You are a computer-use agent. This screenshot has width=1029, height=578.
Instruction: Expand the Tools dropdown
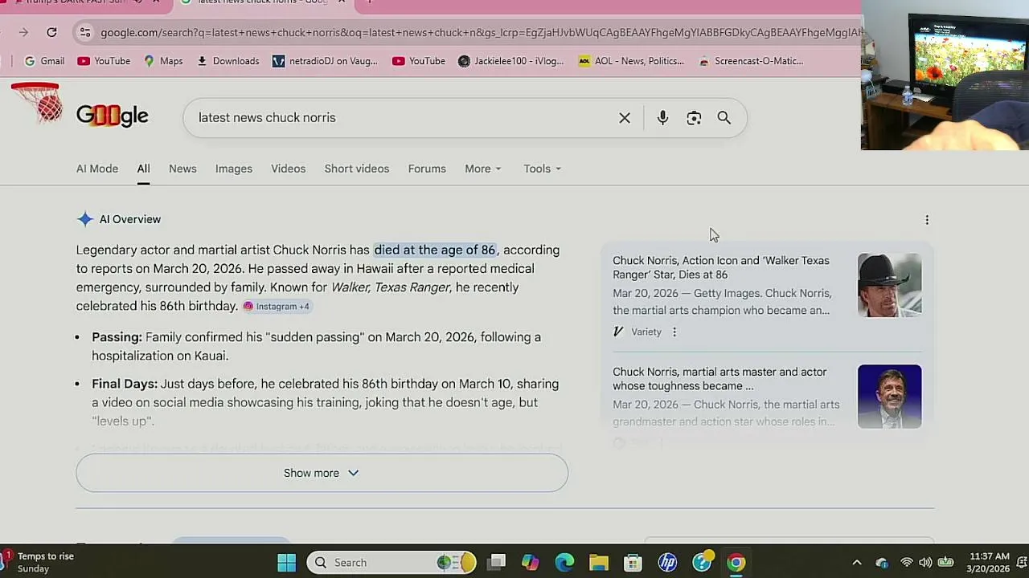click(542, 169)
